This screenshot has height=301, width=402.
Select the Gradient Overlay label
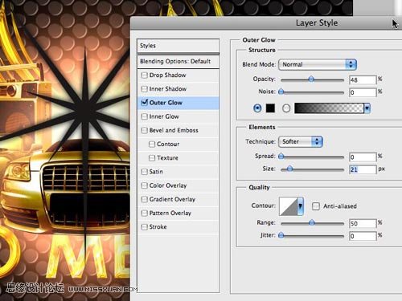(x=172, y=199)
